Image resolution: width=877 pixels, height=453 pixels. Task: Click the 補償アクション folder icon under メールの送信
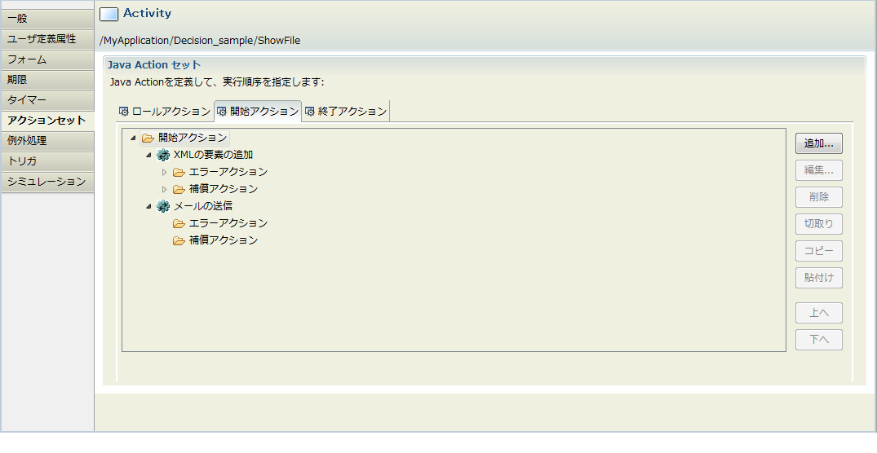[x=179, y=240]
